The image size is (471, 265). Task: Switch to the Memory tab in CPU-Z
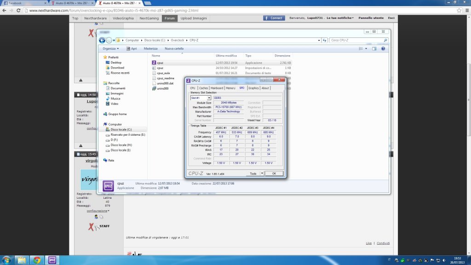pos(230,88)
